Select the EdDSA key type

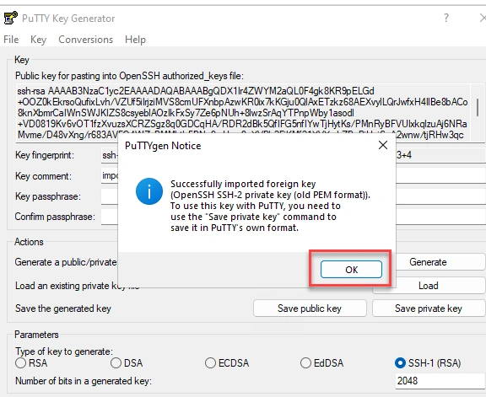[x=322, y=362]
